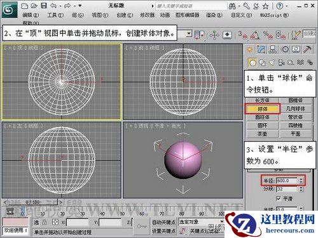The image size is (318, 238).
Task: Click the manipulate mode icon in toolbar
Action: (214, 36)
